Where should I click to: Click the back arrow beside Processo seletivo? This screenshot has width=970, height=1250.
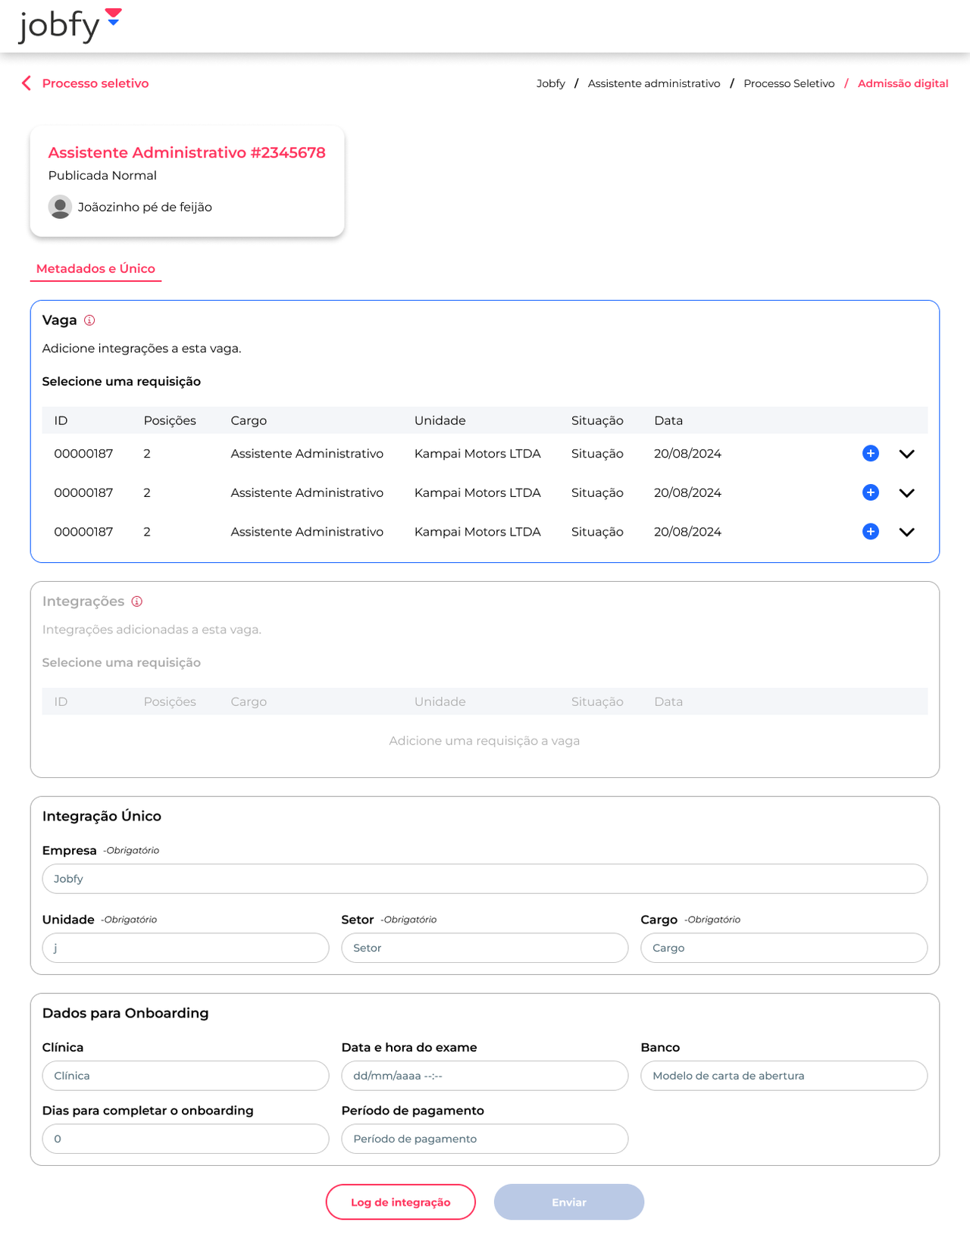coord(27,83)
